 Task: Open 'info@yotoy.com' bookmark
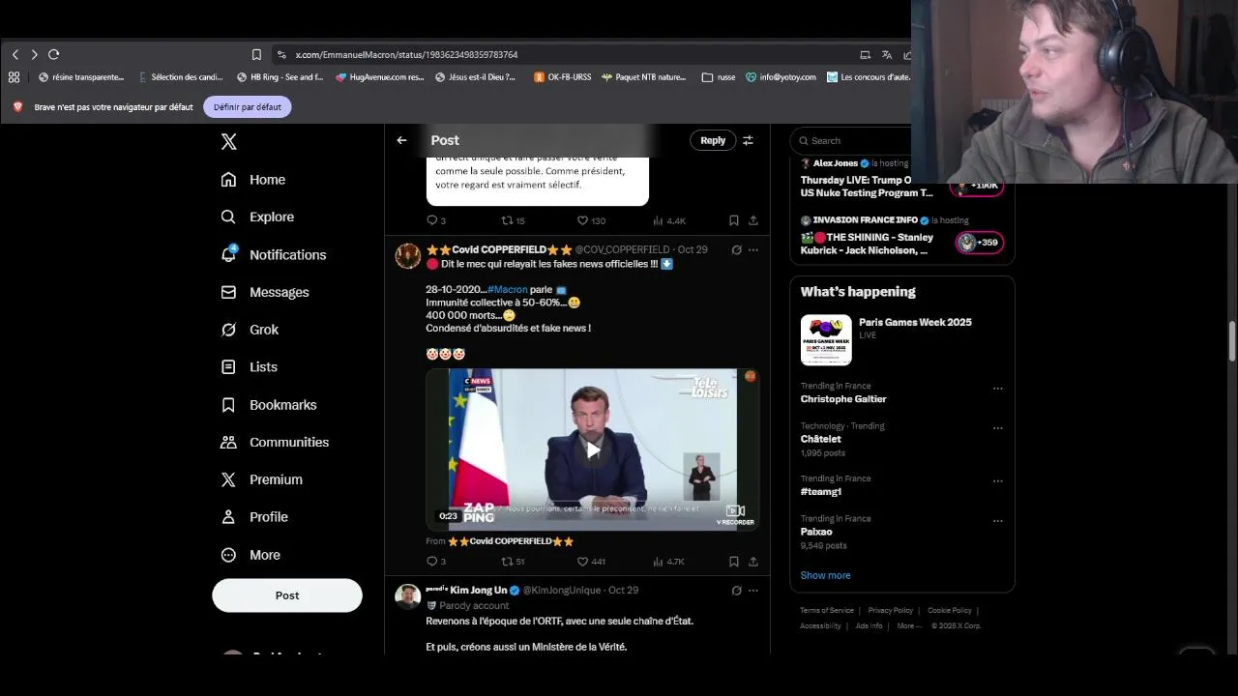coord(781,77)
